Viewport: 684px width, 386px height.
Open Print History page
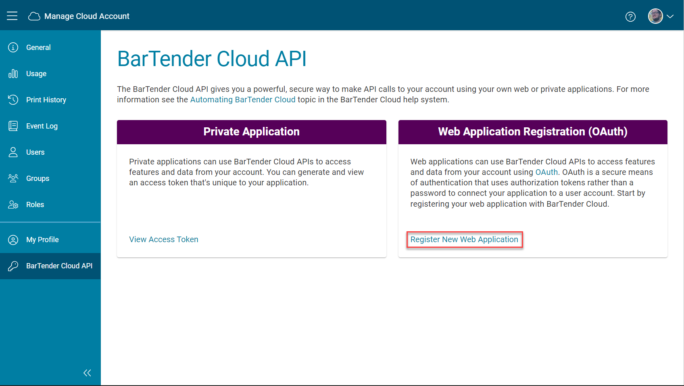(x=50, y=100)
